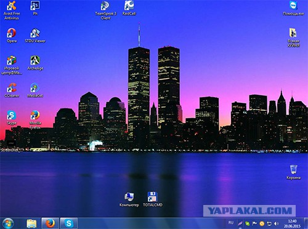This screenshot has height=229, width=308.
Task: Open TeamSpeak 3 Client shortcut
Action: click(105, 10)
